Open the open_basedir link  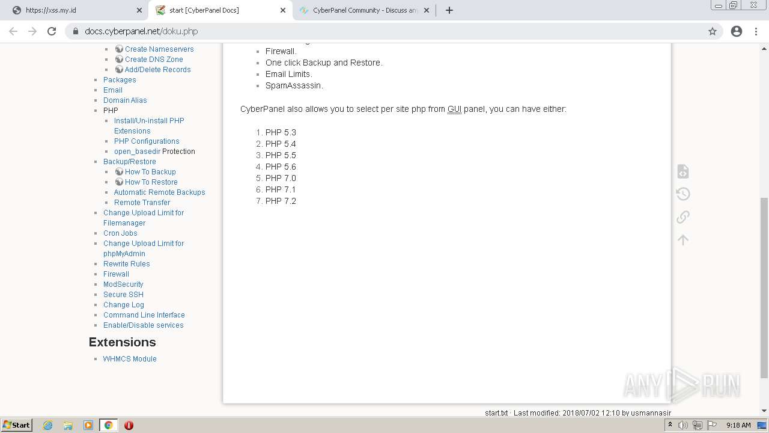pos(137,151)
